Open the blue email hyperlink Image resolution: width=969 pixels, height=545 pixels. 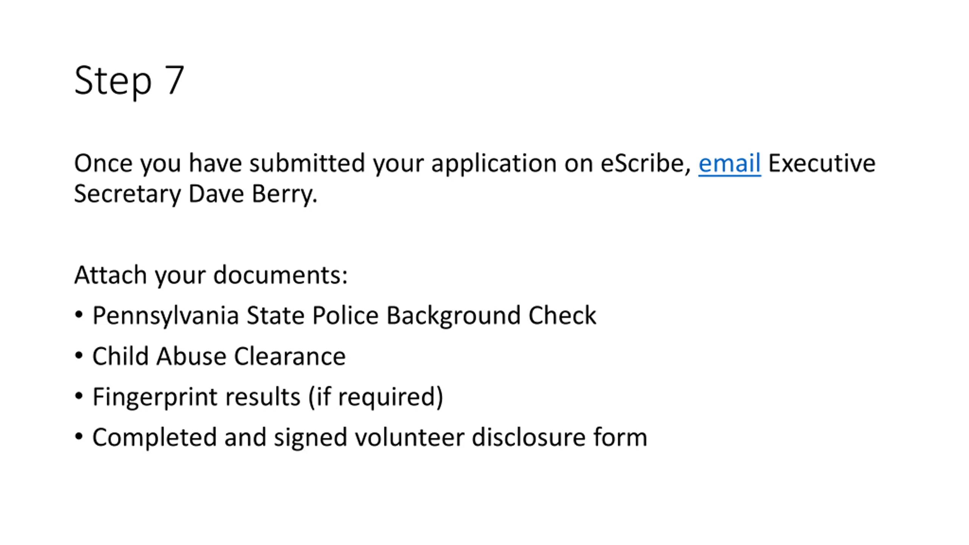click(x=729, y=163)
